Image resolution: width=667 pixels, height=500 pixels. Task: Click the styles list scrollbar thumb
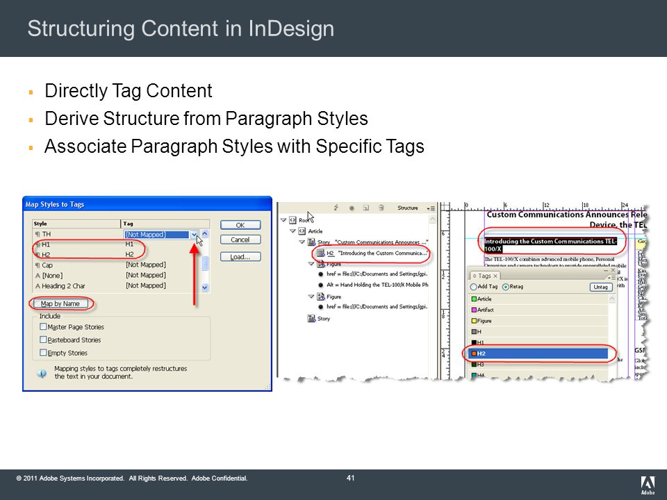pyautogui.click(x=204, y=263)
